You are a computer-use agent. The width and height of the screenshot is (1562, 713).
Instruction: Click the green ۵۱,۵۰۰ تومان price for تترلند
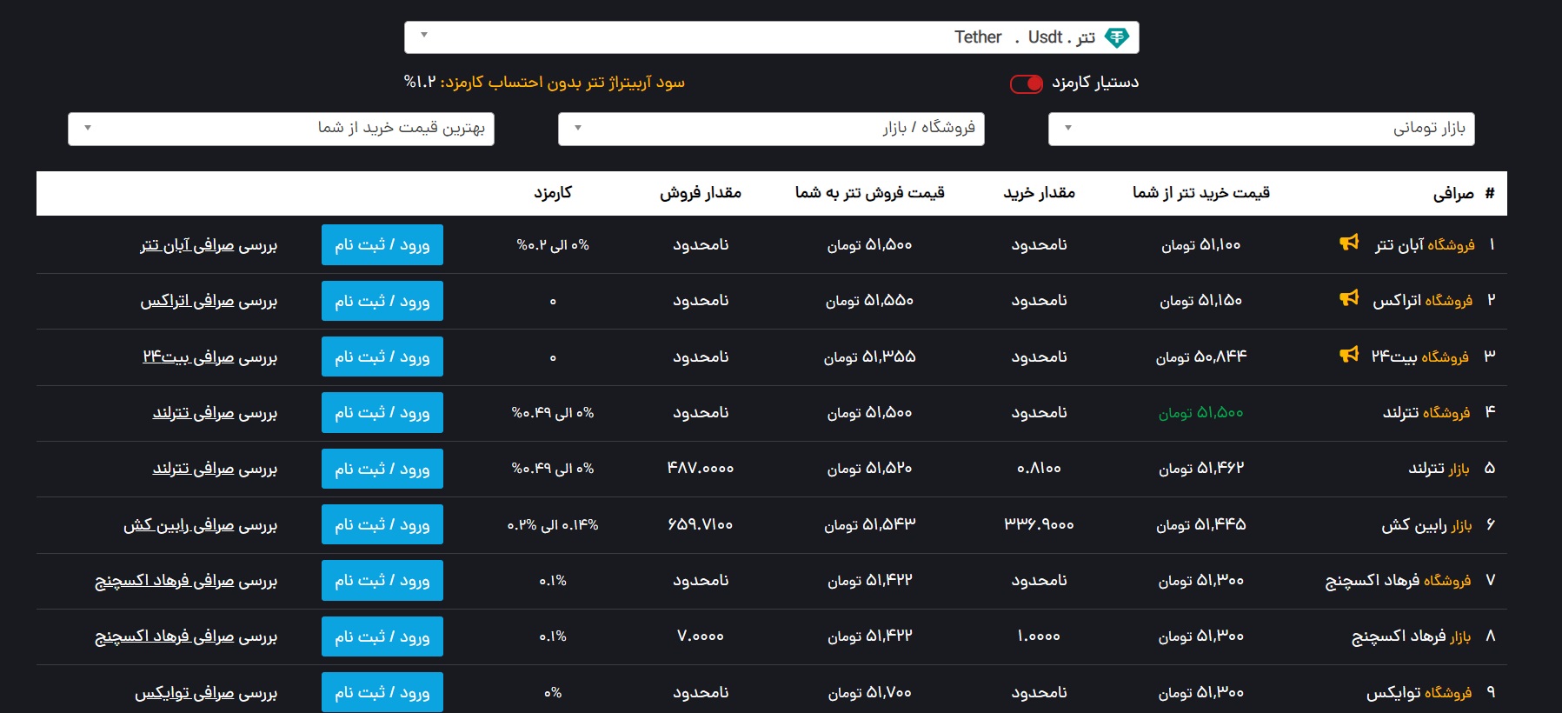coord(1200,413)
